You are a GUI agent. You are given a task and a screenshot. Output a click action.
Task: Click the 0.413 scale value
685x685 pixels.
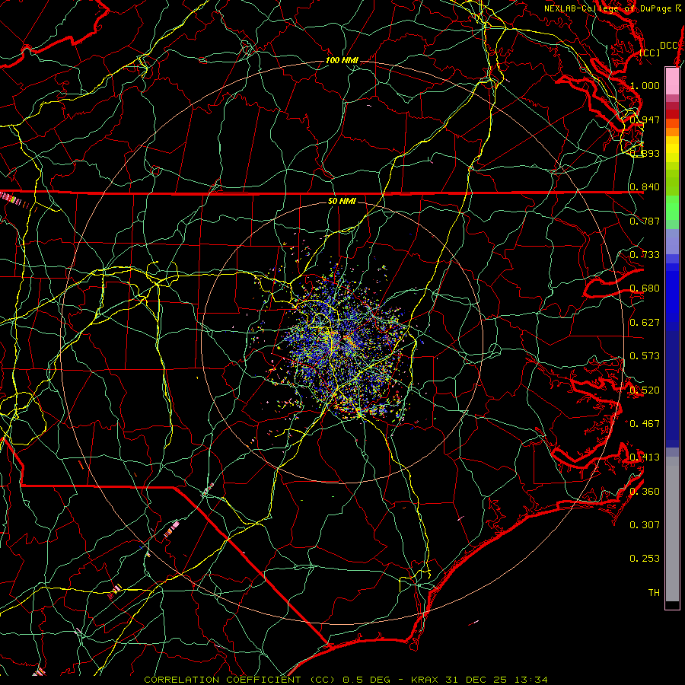tap(645, 457)
